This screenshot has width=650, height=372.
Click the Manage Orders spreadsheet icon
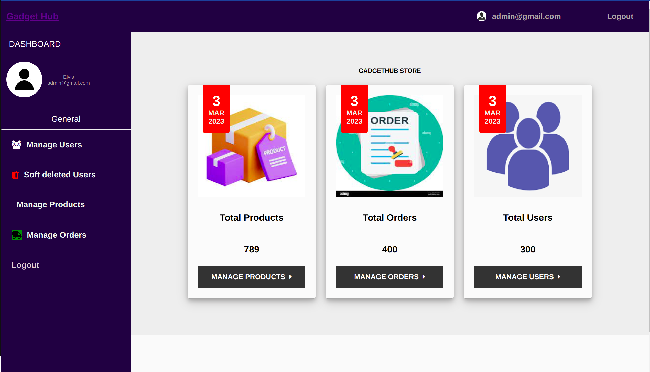click(17, 235)
